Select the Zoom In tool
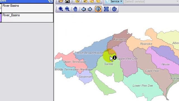The width and height of the screenshot is (179, 101). (x=61, y=9)
